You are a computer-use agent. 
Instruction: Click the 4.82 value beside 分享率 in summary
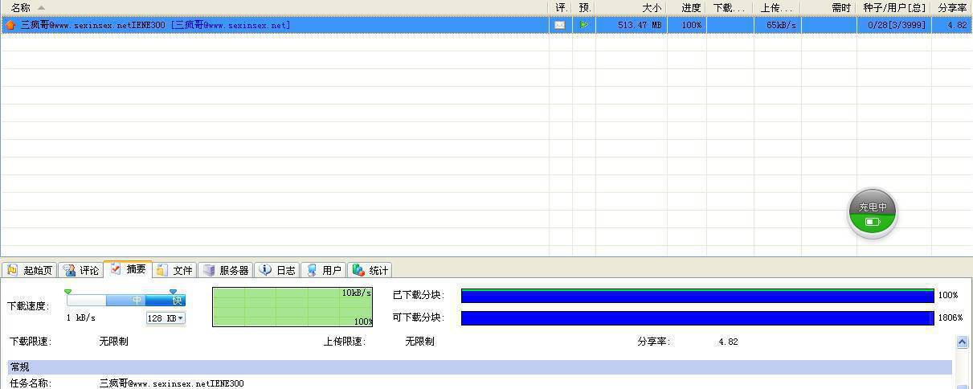(728, 342)
